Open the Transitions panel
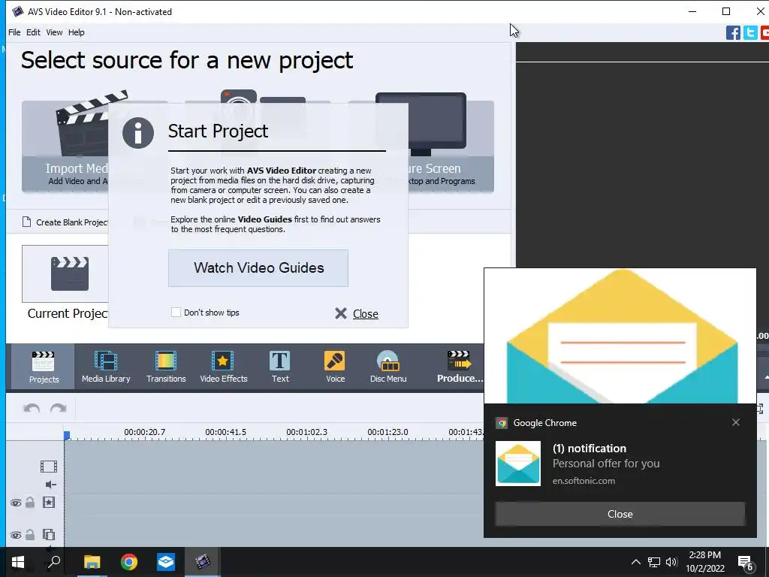769x577 pixels. (x=166, y=367)
